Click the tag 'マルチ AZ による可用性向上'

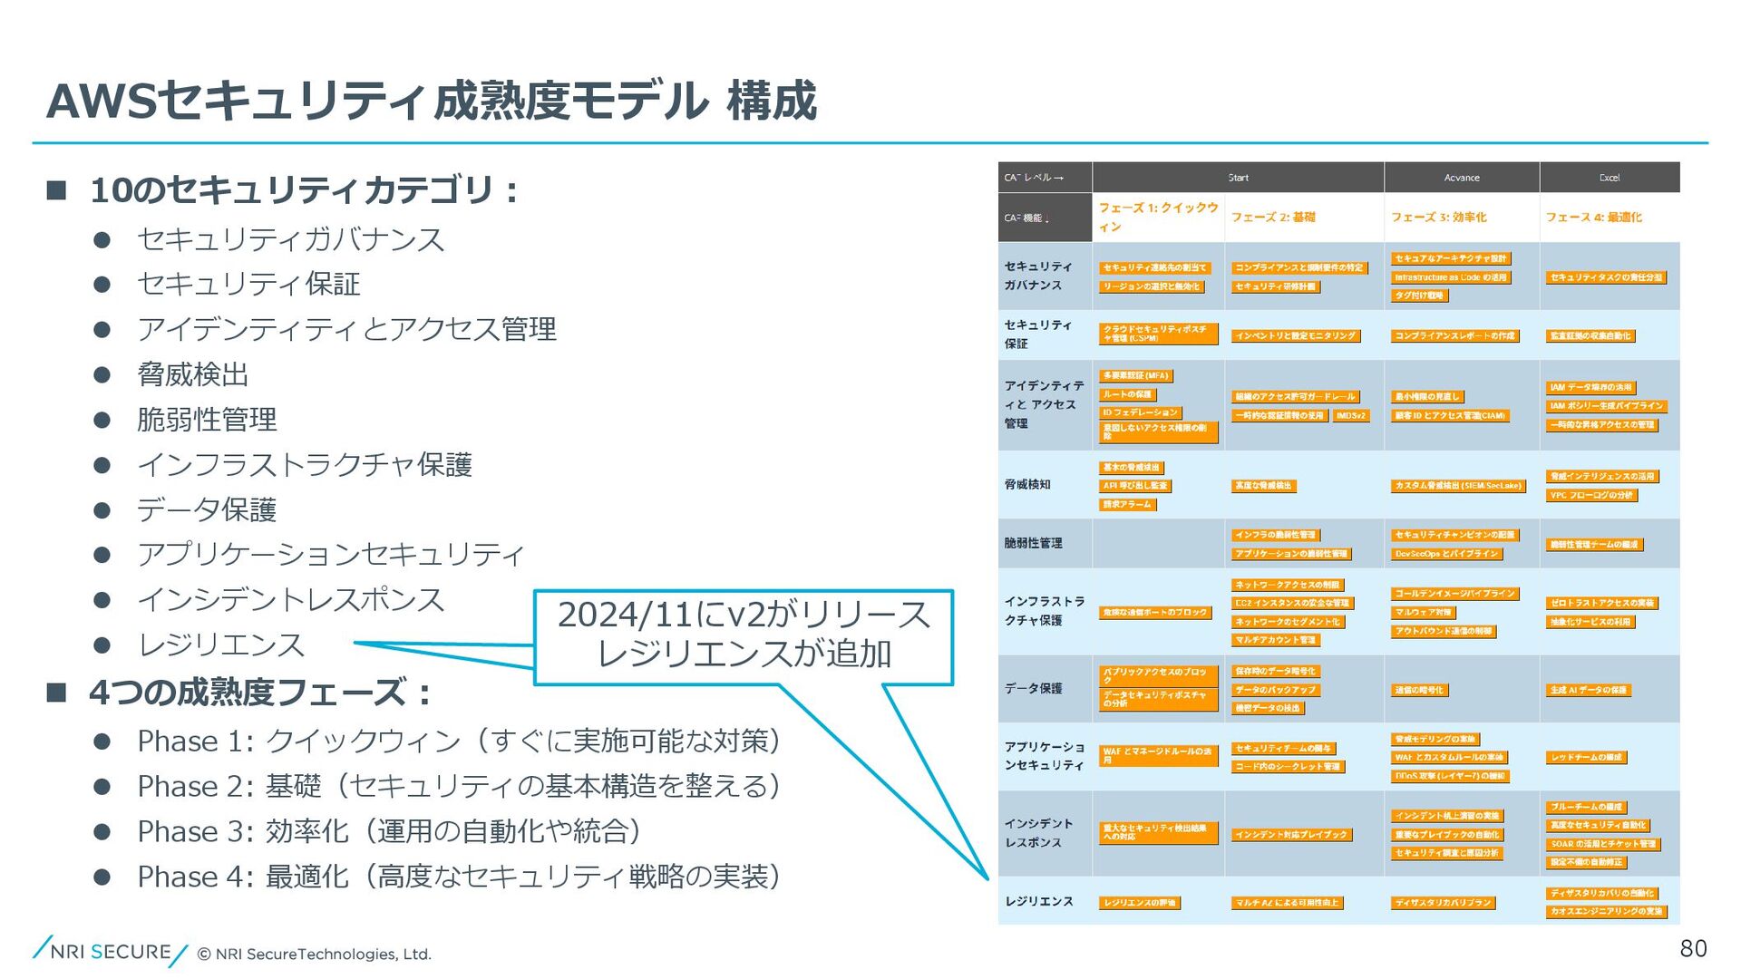point(1287,903)
